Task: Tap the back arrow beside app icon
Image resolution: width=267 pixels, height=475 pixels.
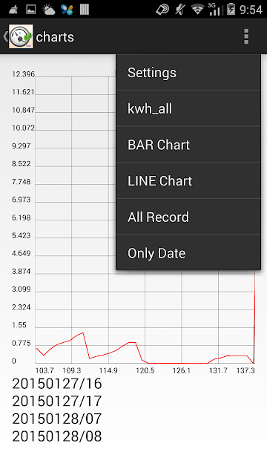Action: (x=5, y=36)
